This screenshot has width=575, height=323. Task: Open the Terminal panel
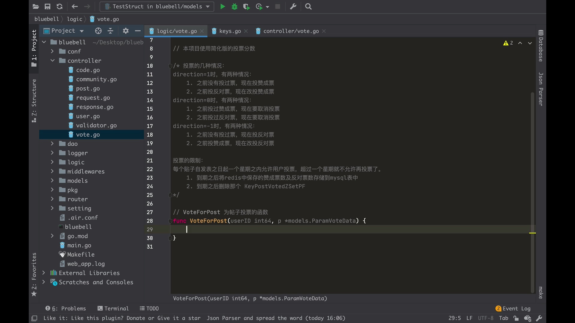point(113,308)
